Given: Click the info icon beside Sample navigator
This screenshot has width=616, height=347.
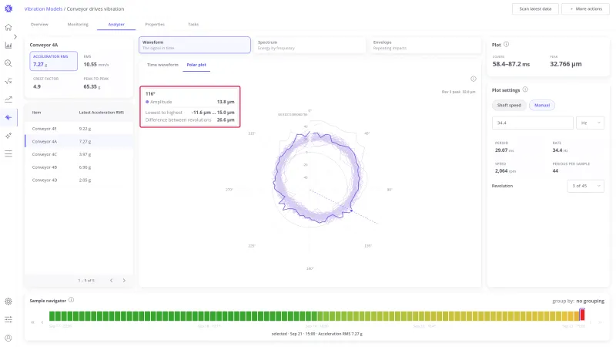Looking at the screenshot, I should point(71,300).
